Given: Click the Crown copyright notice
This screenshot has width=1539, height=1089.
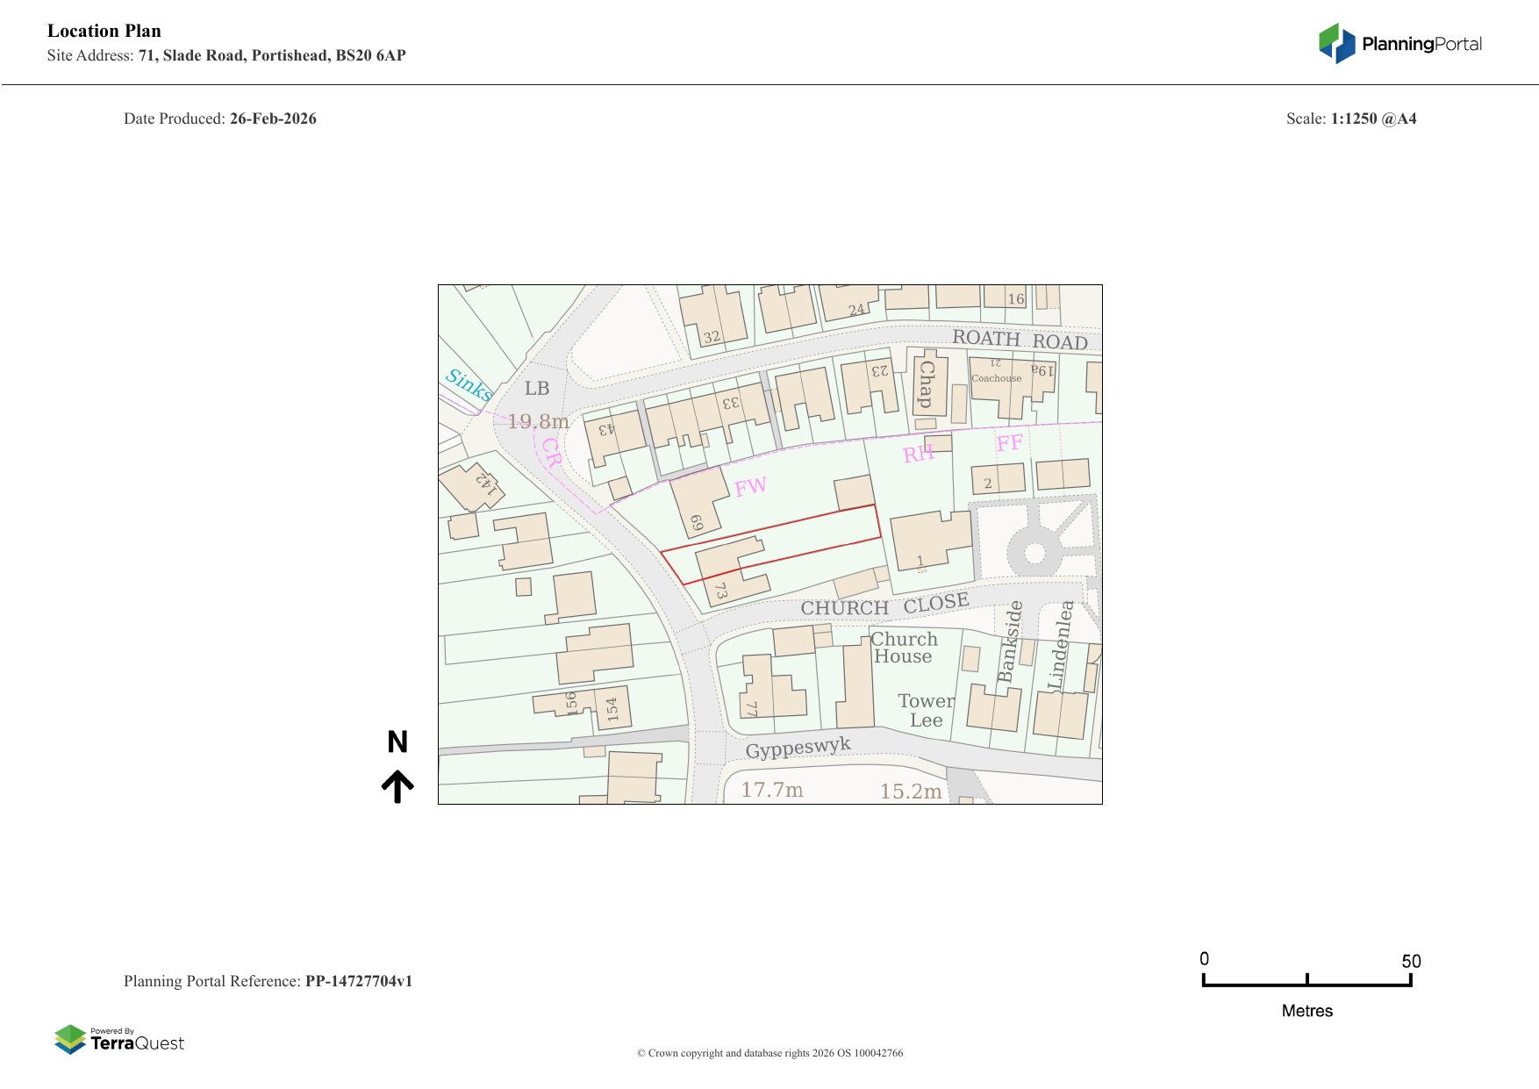Looking at the screenshot, I should [x=769, y=1053].
